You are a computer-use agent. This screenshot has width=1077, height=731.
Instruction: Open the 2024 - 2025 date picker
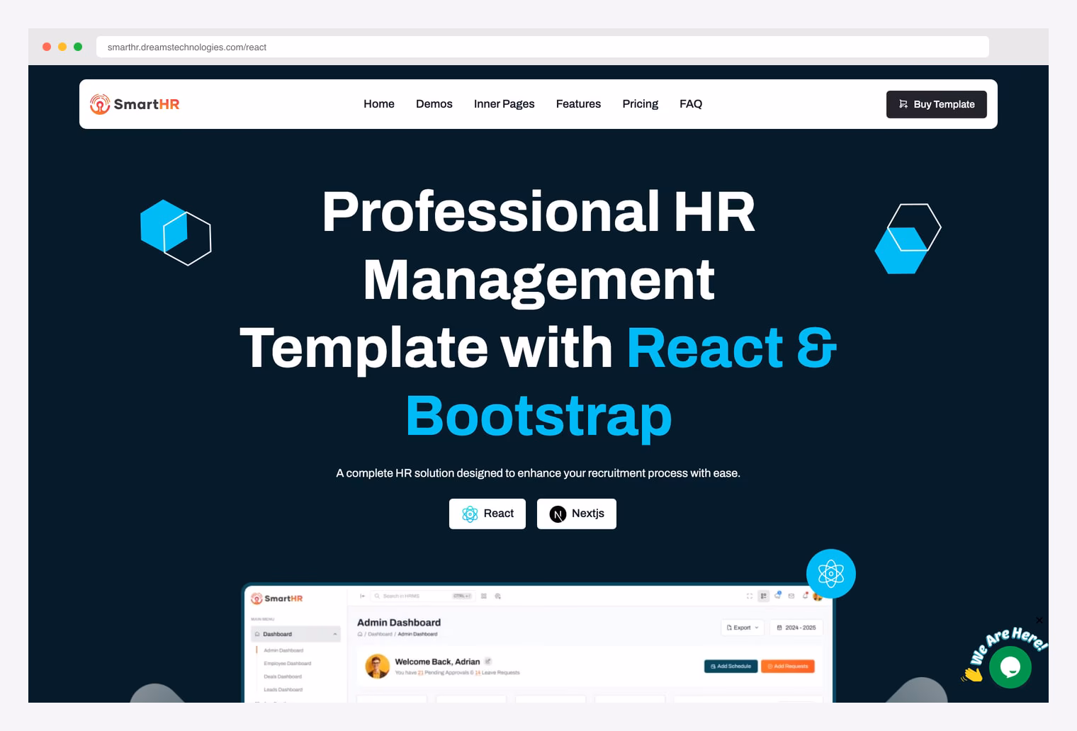[796, 628]
